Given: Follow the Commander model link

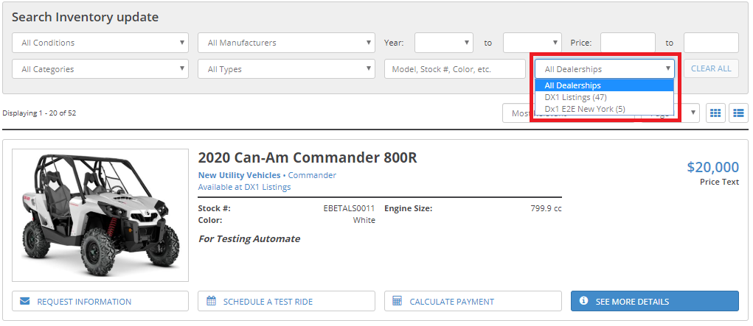Looking at the screenshot, I should coord(312,175).
